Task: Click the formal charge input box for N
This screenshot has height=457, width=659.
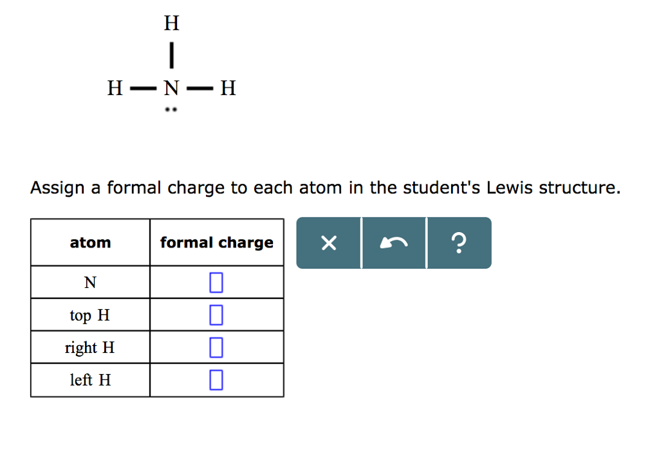Action: point(216,282)
